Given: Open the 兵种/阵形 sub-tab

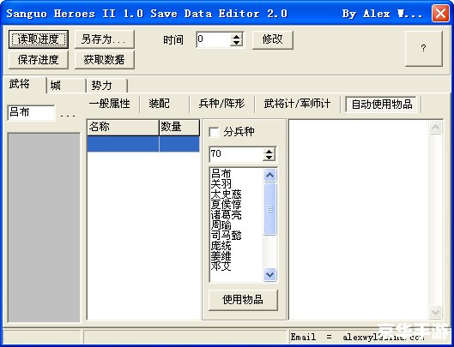Looking at the screenshot, I should (221, 104).
